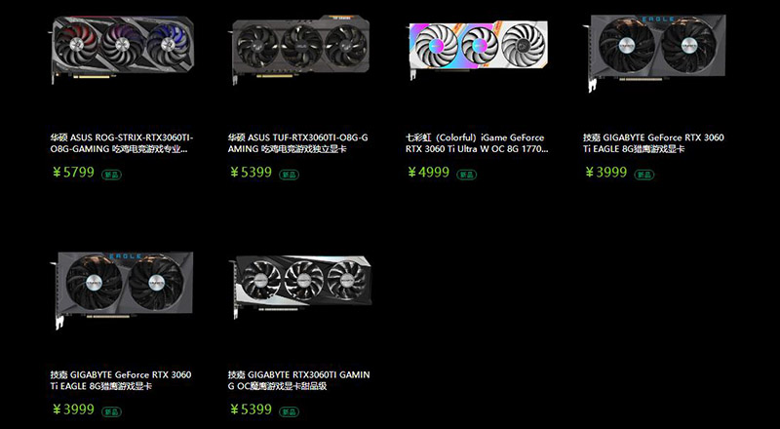Select the new-product badge beside the bottom-row ¥5399

289,411
